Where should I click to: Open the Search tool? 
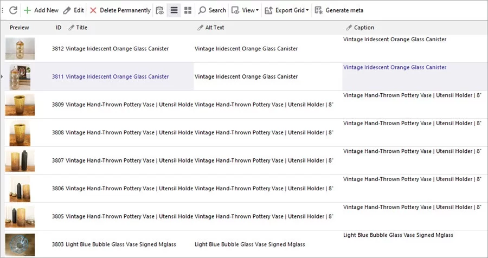211,10
